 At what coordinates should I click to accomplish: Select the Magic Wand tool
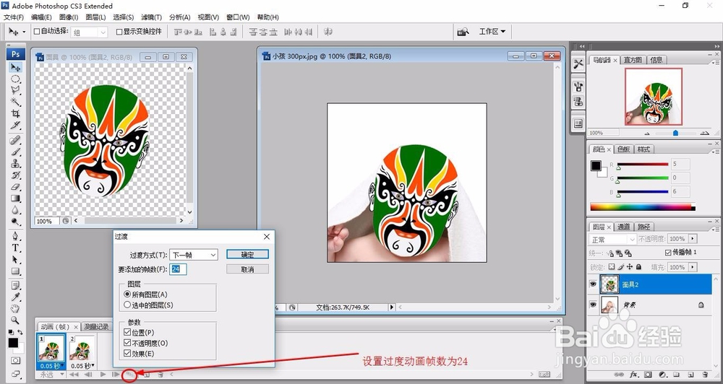15,102
